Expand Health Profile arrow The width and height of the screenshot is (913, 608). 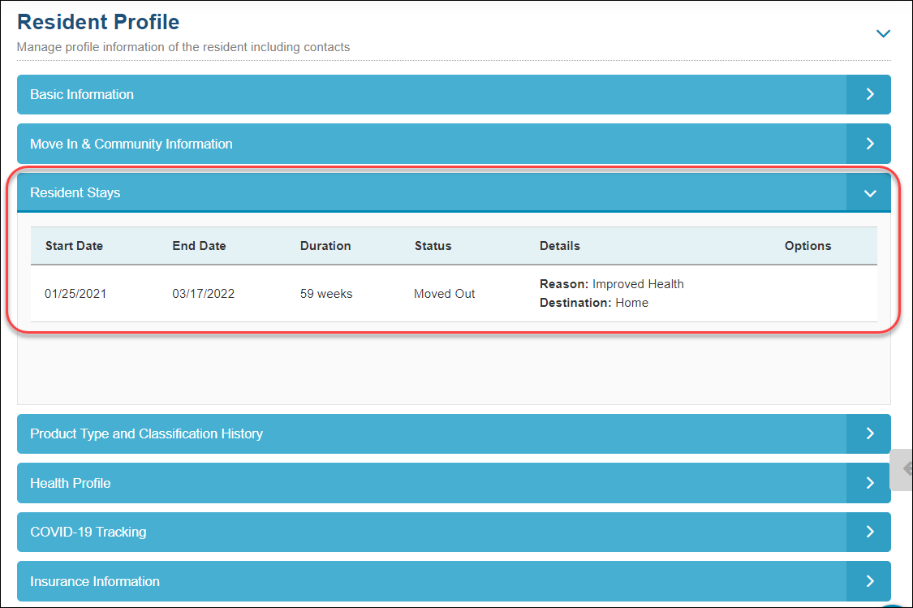(868, 483)
